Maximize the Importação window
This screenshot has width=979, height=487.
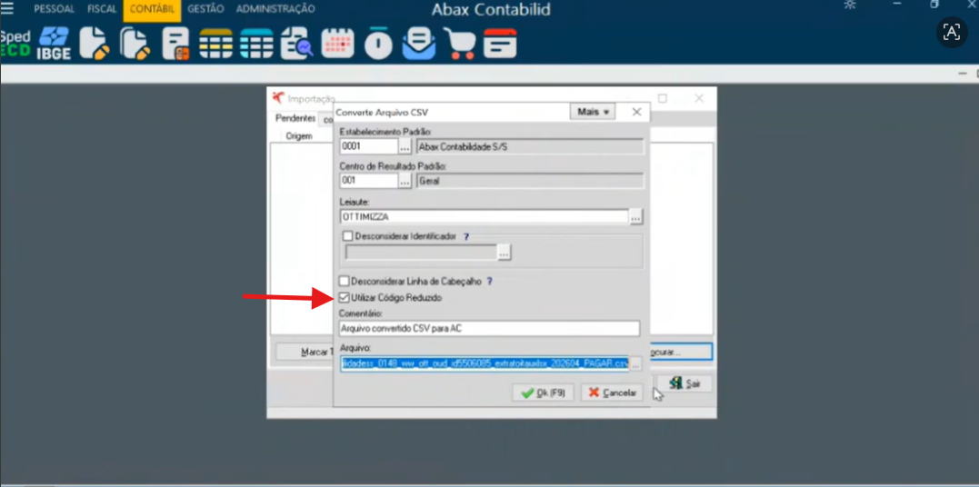pyautogui.click(x=663, y=98)
